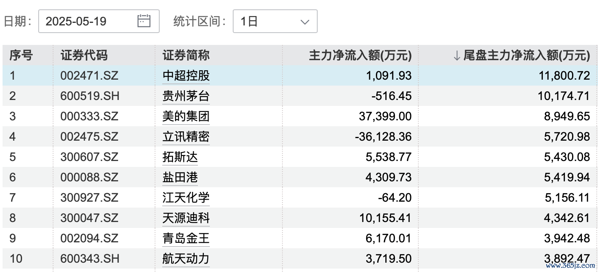Open the 盐田港 stock link
Screen dimensions: 598x272
click(180, 177)
